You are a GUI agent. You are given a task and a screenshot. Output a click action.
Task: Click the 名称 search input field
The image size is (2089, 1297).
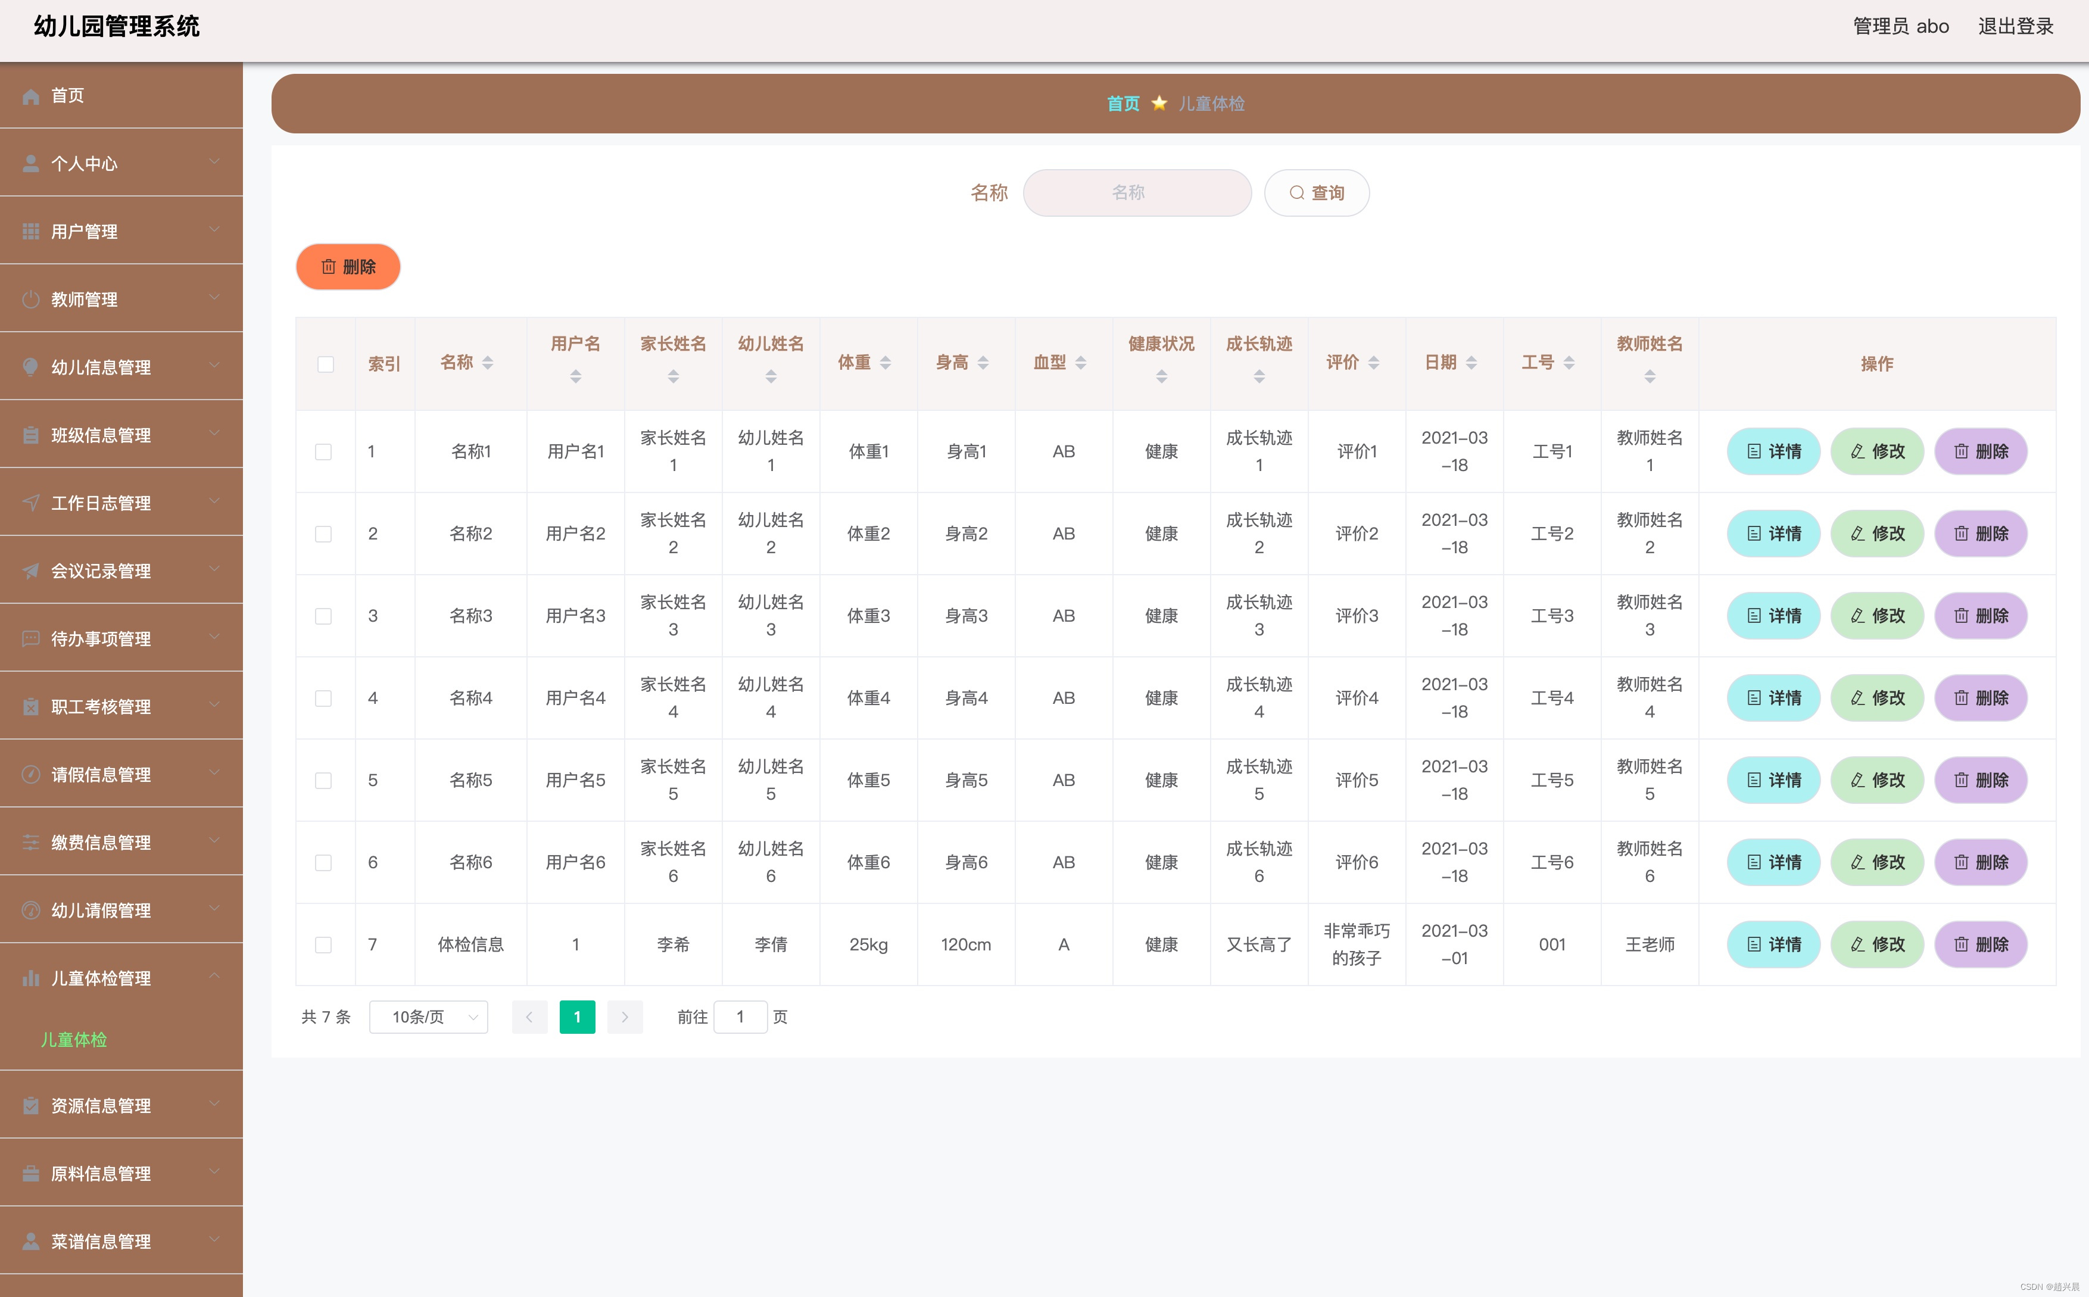point(1137,193)
